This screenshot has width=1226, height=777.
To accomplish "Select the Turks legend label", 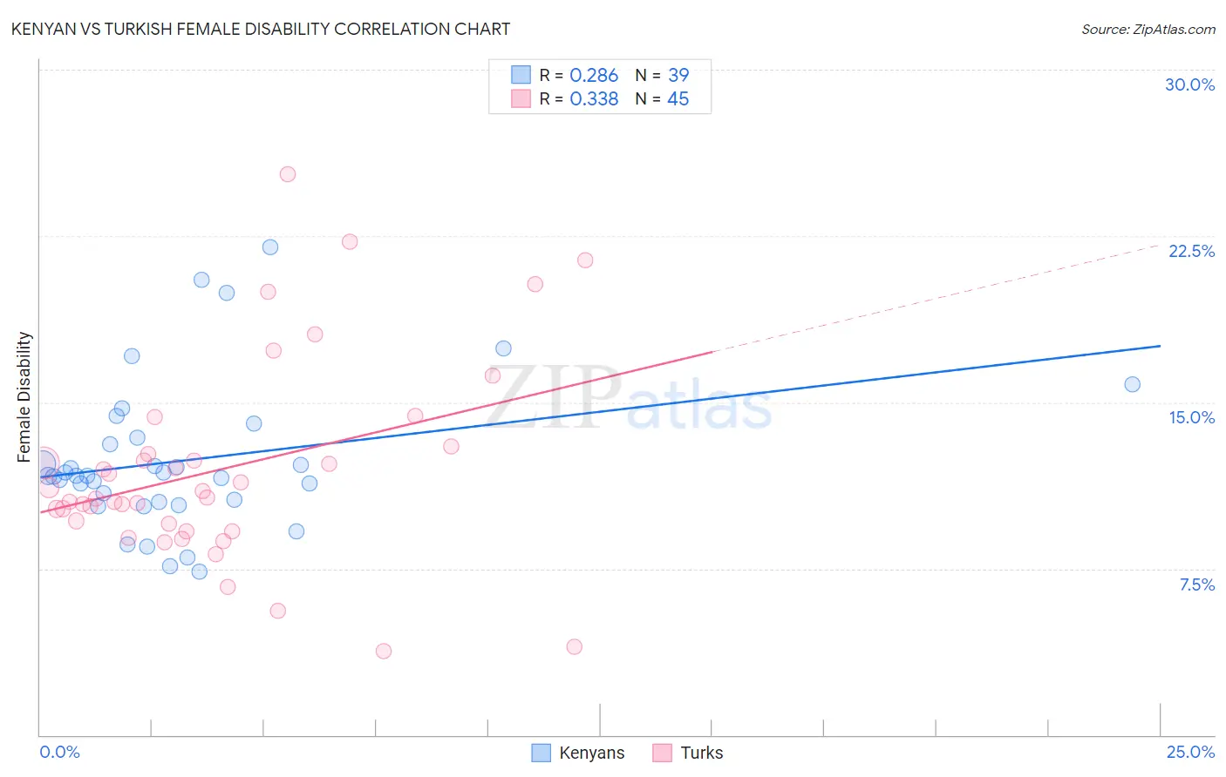I will click(x=702, y=753).
